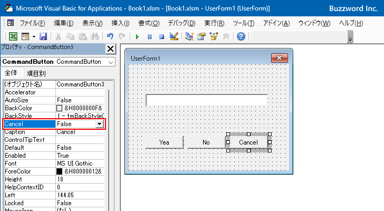Image resolution: width=384 pixels, height=211 pixels.
Task: Select the Font property row
Action: [x=54, y=164]
